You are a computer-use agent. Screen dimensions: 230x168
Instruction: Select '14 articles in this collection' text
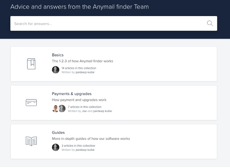coord(79,68)
